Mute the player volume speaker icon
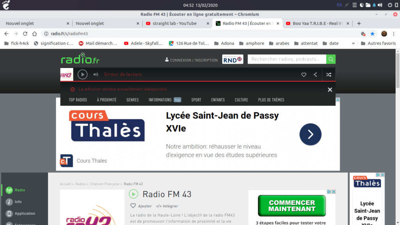 pos(96,75)
